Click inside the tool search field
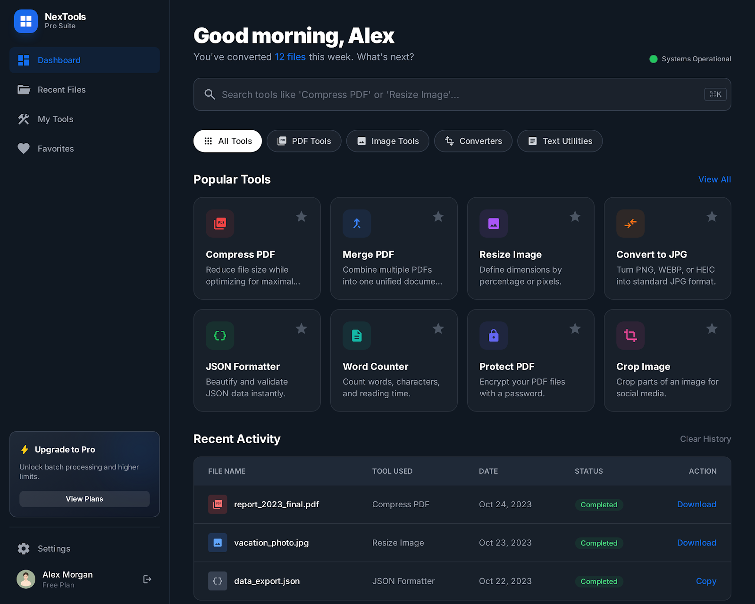Image resolution: width=755 pixels, height=604 pixels. coord(462,94)
